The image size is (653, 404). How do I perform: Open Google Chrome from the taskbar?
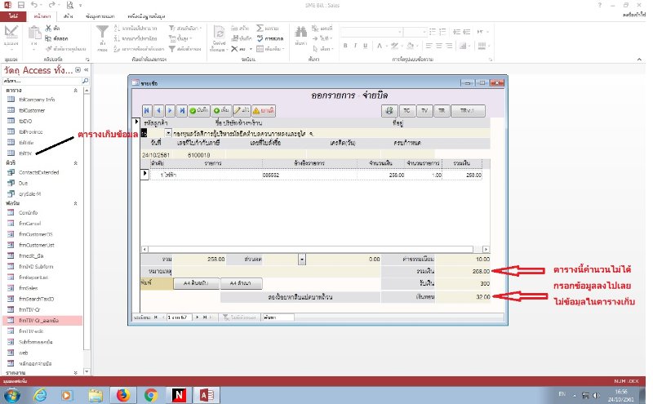[150, 395]
